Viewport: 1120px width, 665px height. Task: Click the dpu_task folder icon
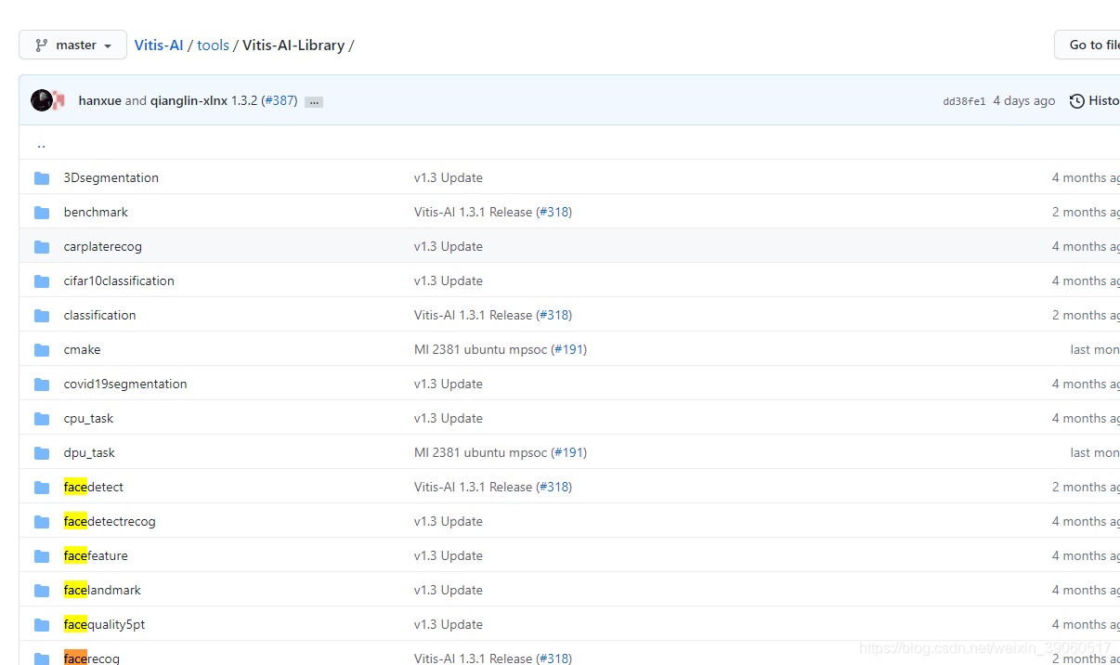pyautogui.click(x=42, y=452)
